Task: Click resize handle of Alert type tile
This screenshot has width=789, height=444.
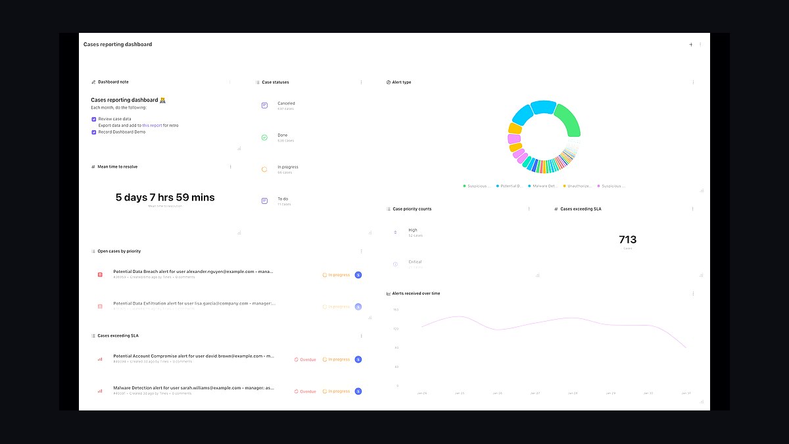Action: tap(702, 191)
